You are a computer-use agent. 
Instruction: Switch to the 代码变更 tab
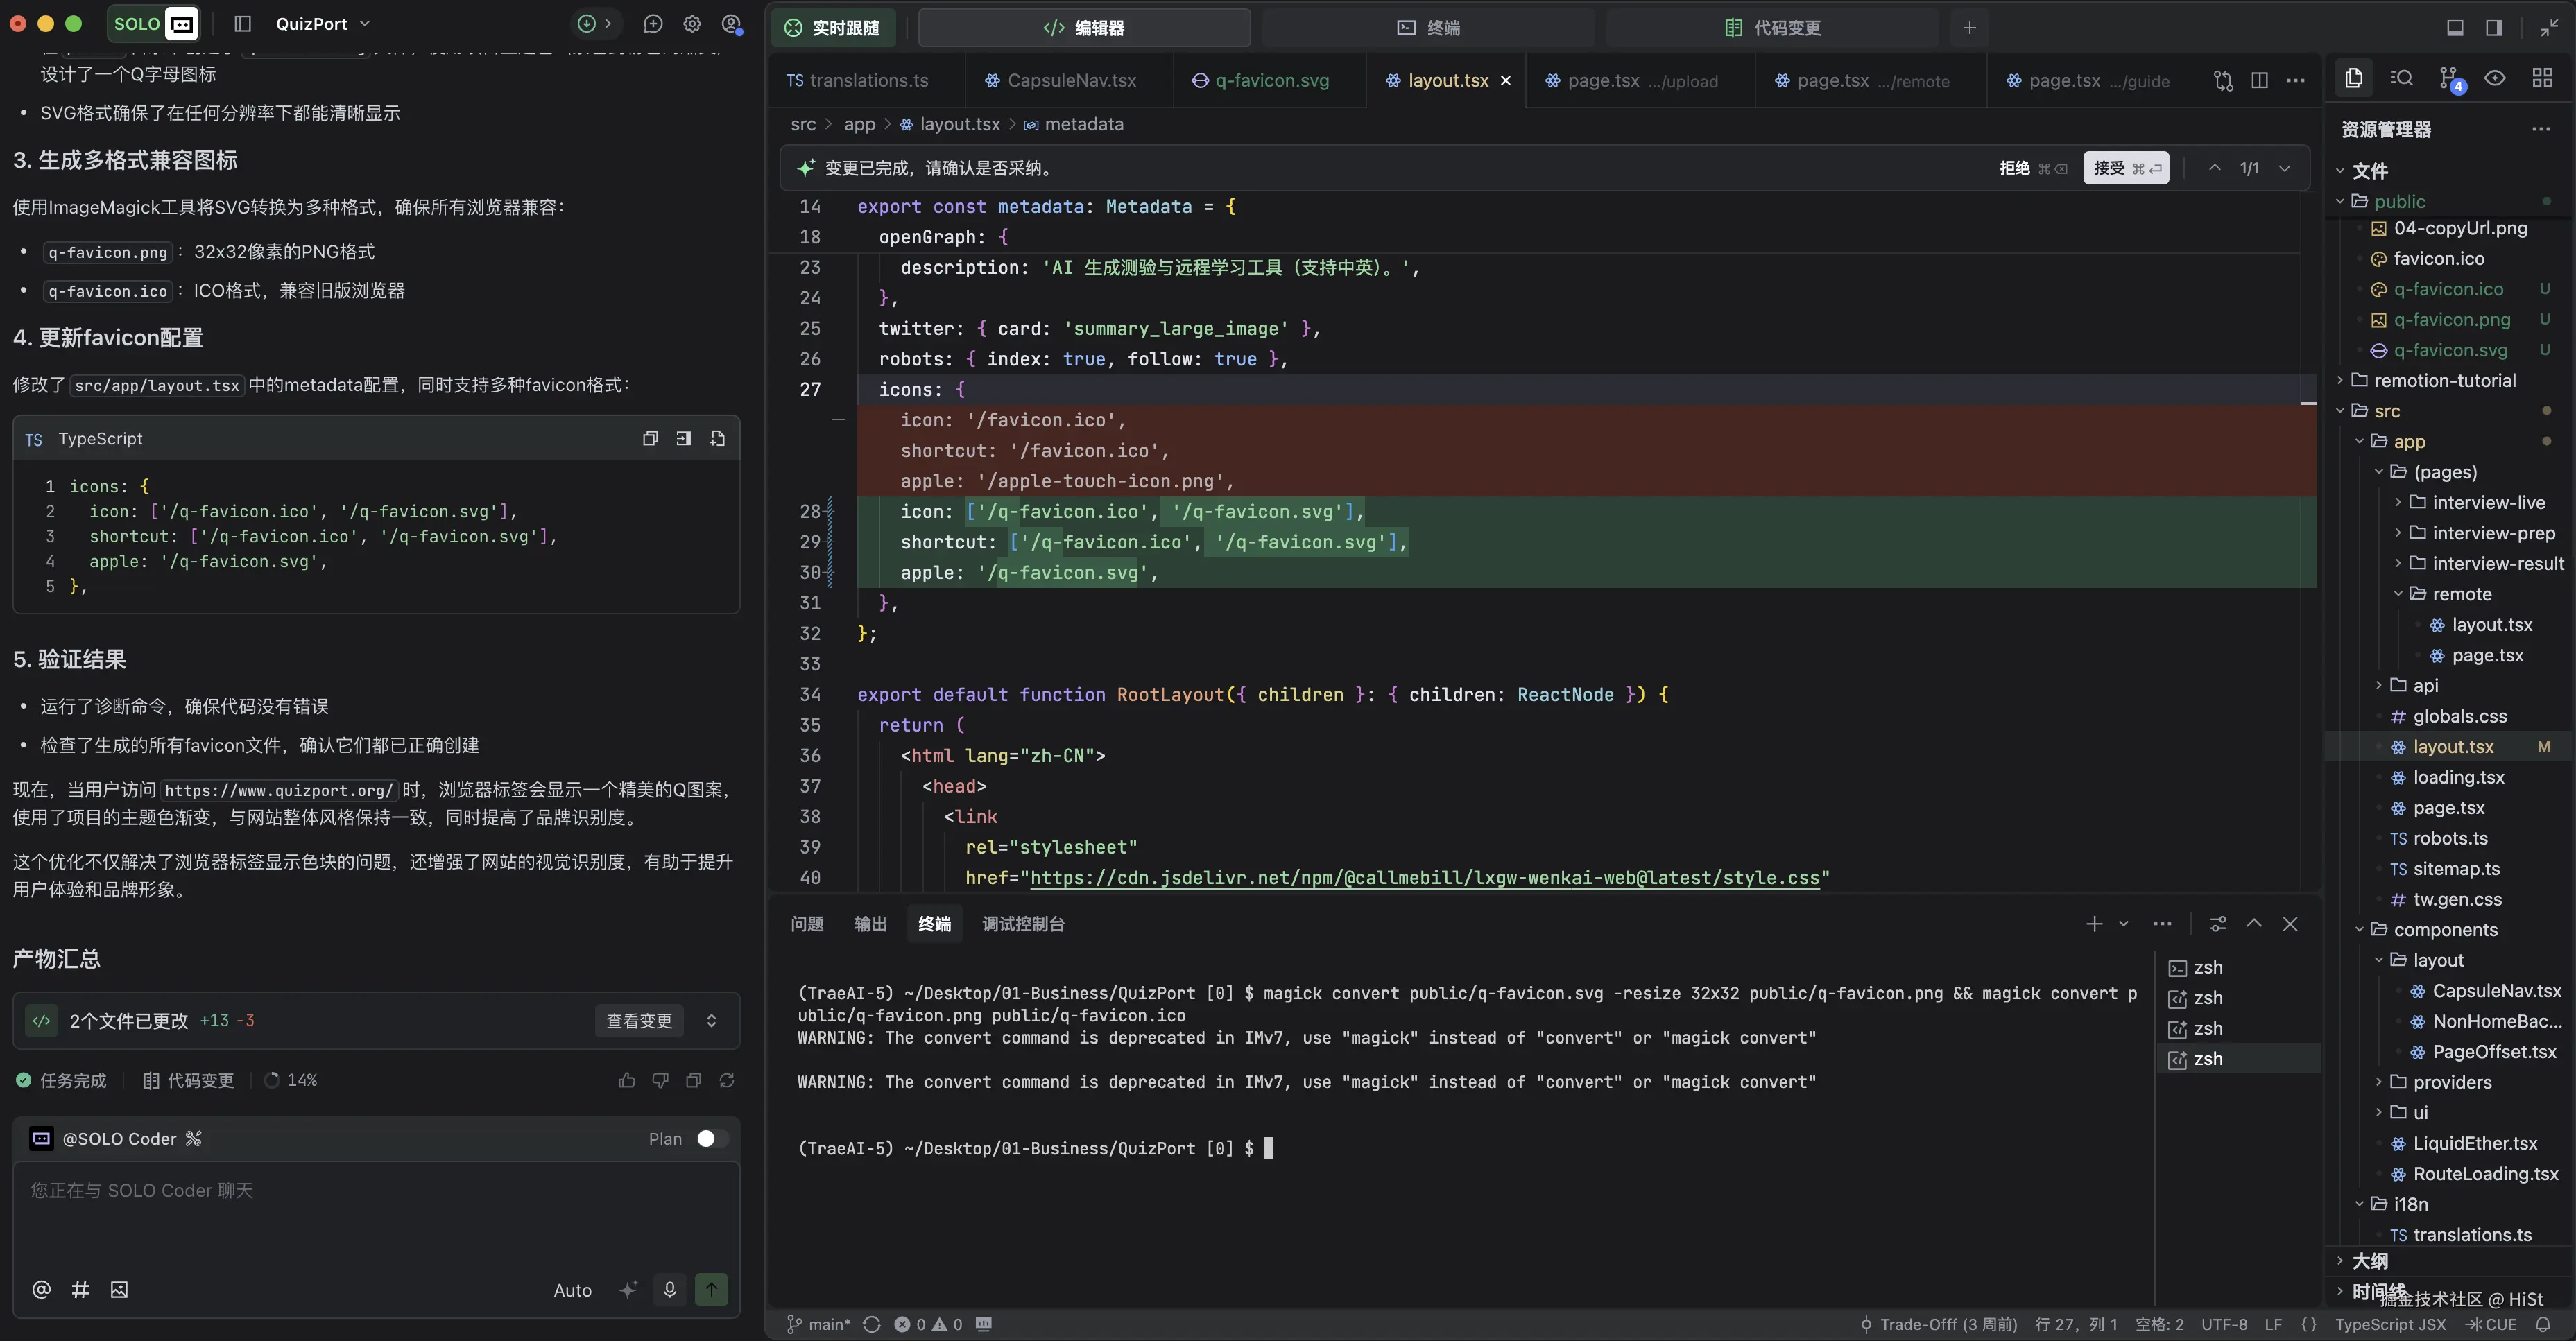point(1772,28)
